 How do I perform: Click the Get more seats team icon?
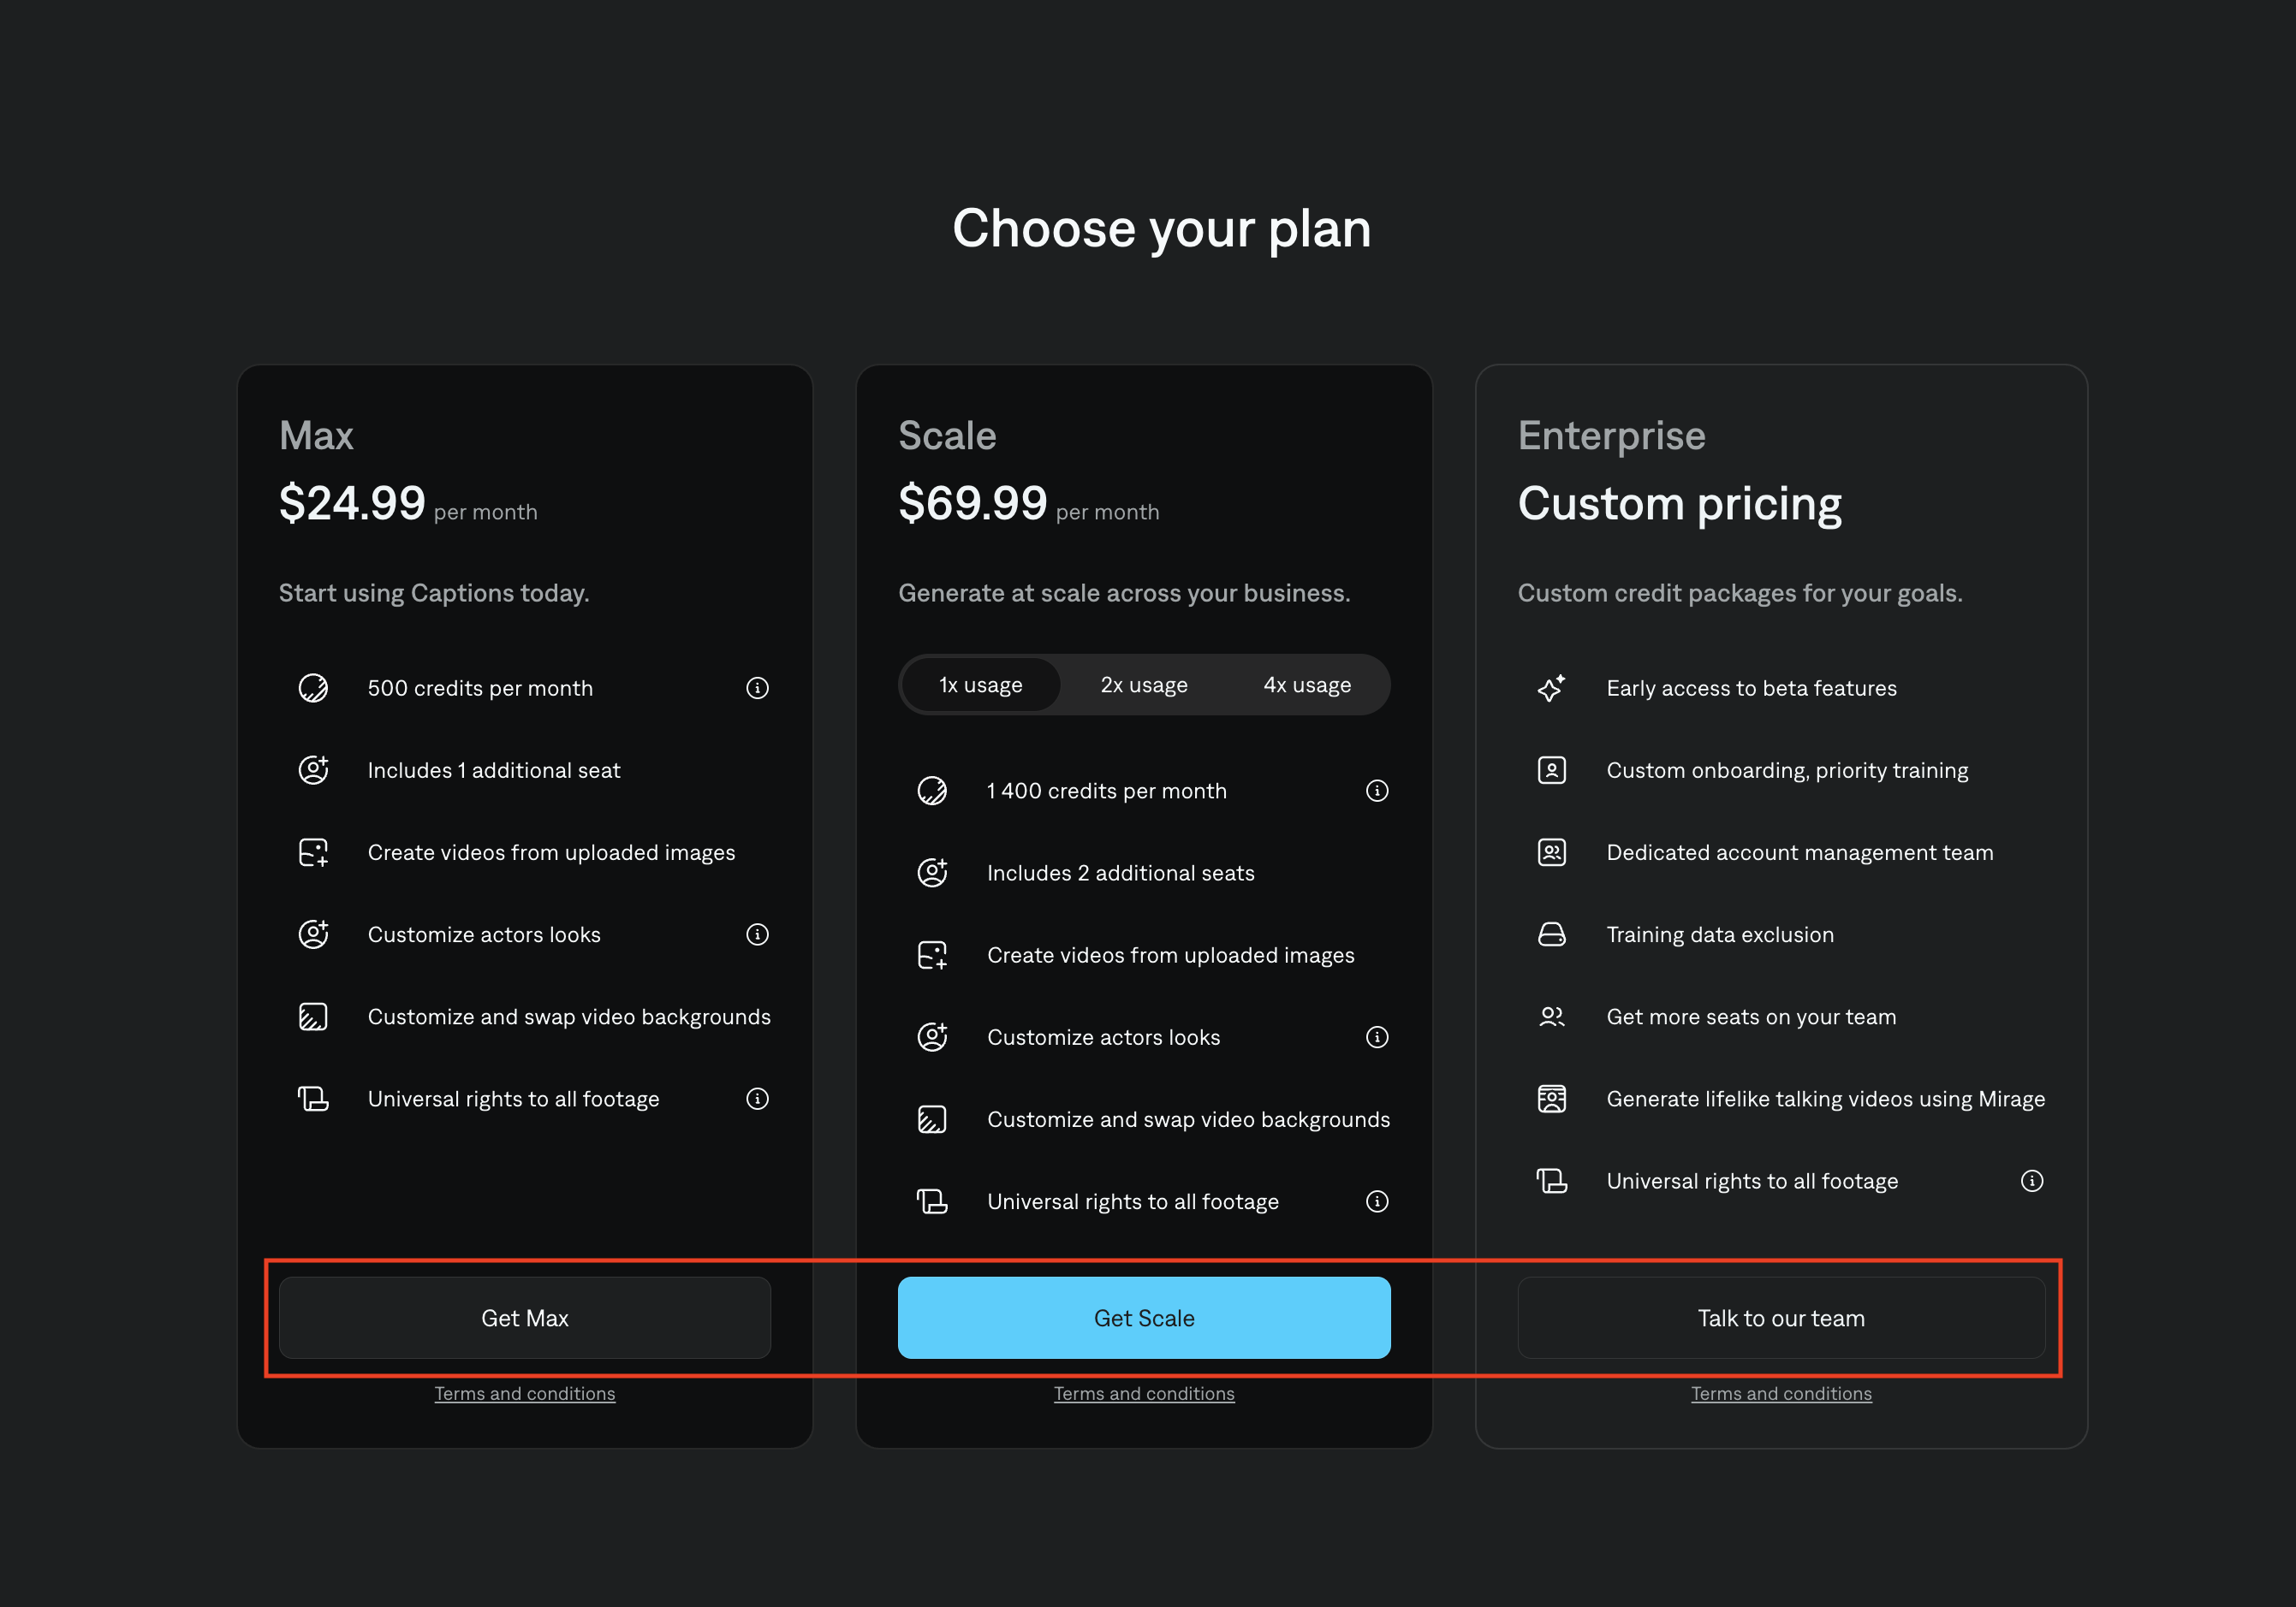pyautogui.click(x=1551, y=1017)
